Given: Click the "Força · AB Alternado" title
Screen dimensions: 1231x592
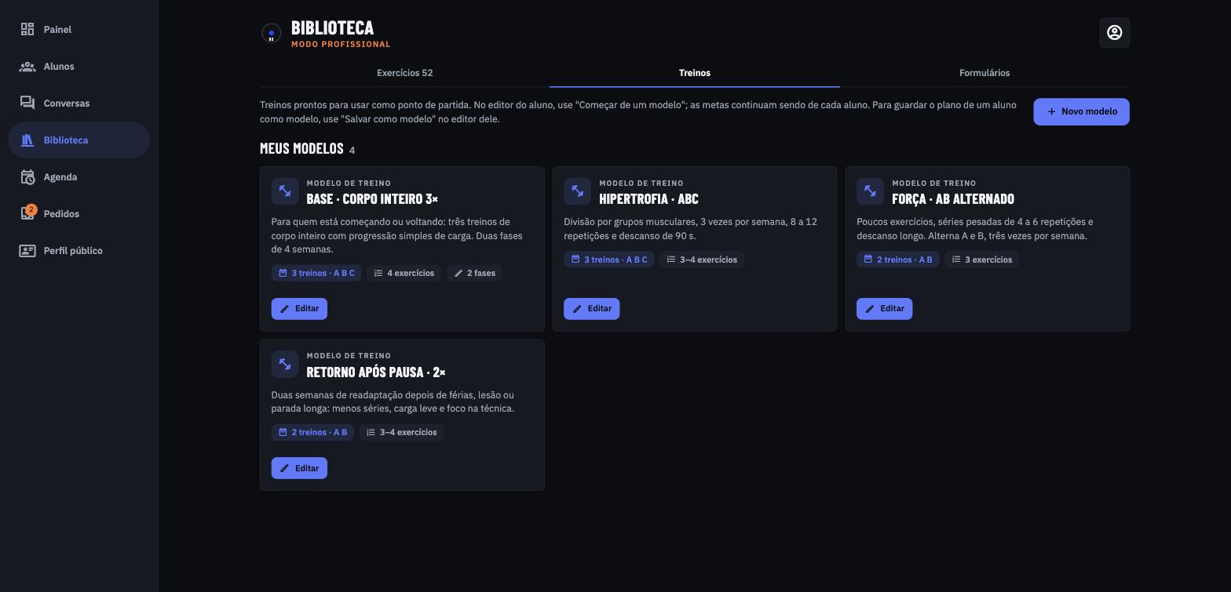Looking at the screenshot, I should [x=953, y=199].
